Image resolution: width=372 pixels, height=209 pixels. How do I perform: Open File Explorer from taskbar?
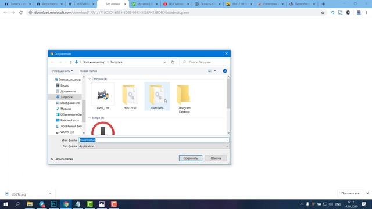30,204
